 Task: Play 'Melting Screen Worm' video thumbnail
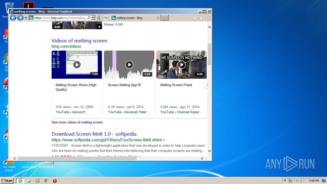[x=77, y=65]
